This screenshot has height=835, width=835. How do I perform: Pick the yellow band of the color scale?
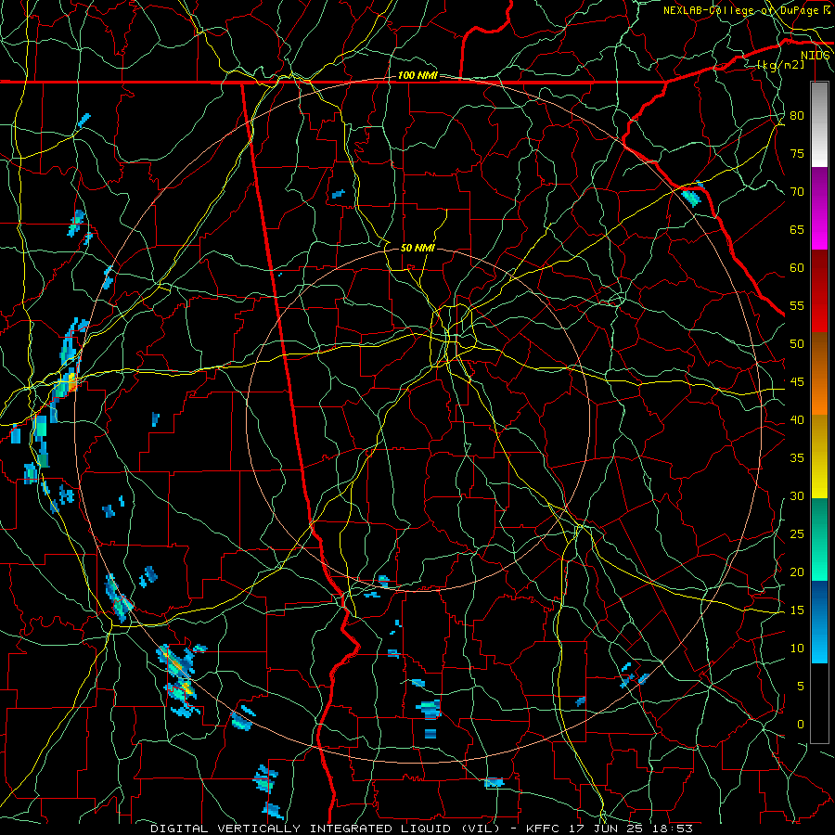(x=819, y=456)
